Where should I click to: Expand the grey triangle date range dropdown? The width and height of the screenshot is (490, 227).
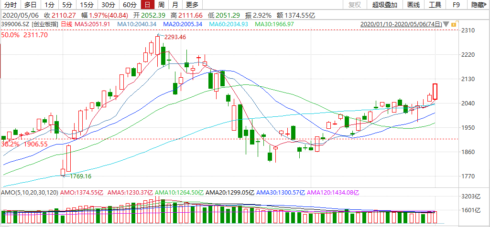pos(446,24)
